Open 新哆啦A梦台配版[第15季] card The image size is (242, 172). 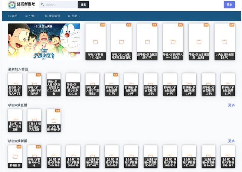pyautogui.click(x=150, y=85)
